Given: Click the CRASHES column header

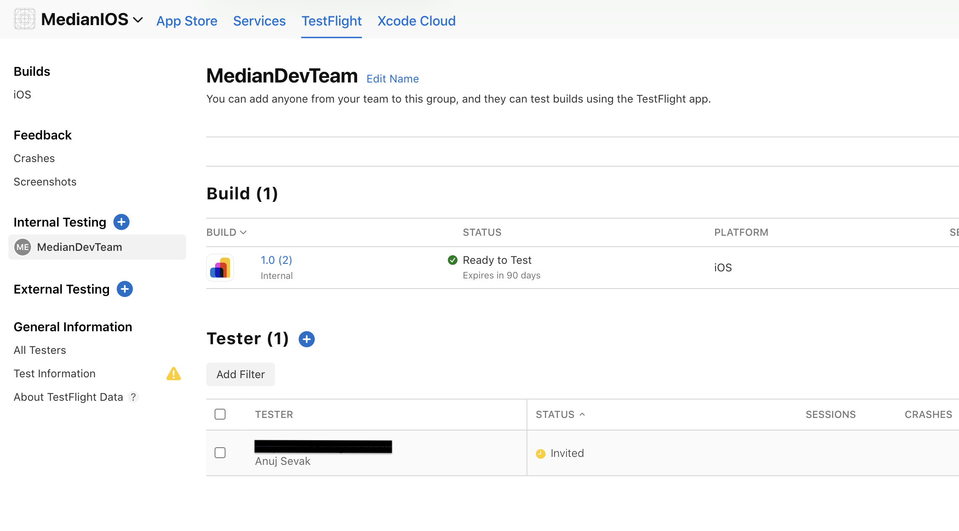Looking at the screenshot, I should 928,415.
